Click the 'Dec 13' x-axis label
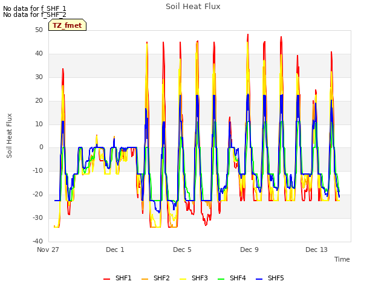The width and height of the screenshot is (387, 290). coord(316,250)
